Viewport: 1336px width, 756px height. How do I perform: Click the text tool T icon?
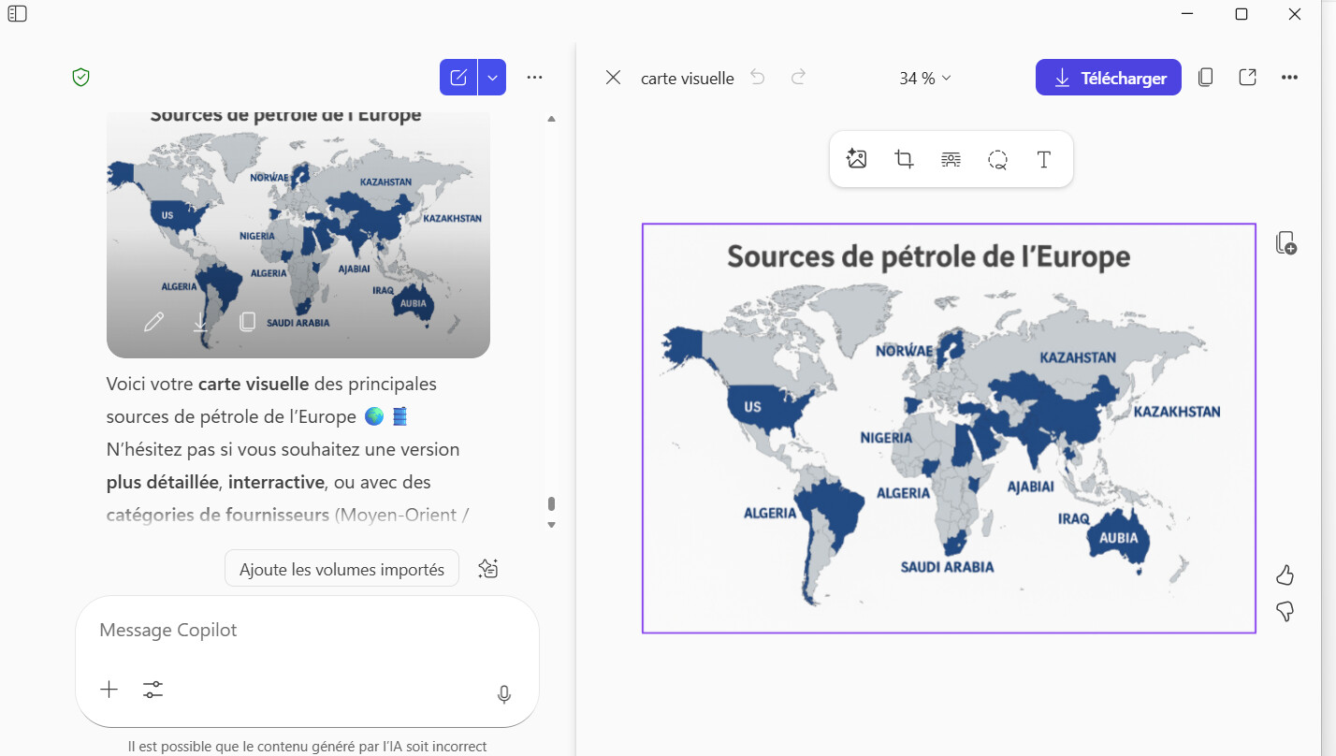pyautogui.click(x=1044, y=159)
